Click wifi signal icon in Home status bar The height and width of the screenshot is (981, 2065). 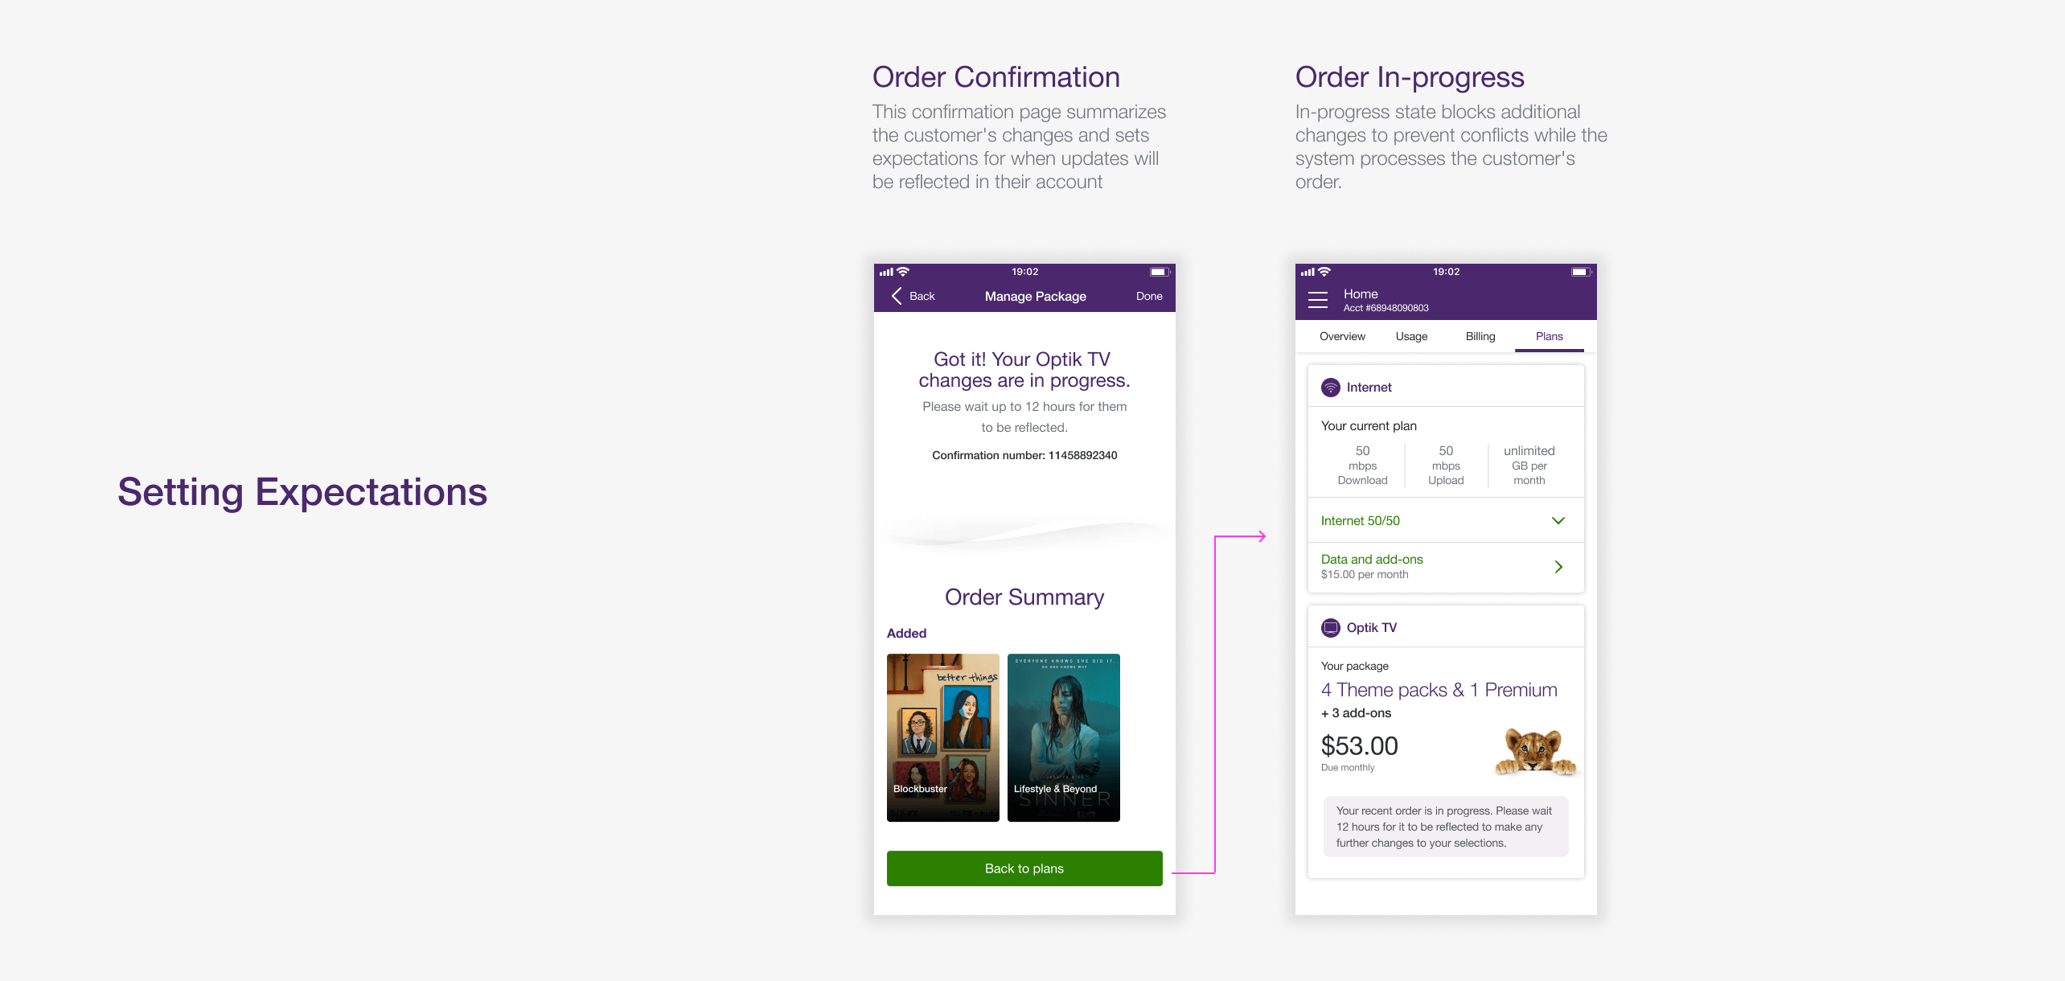pyautogui.click(x=1324, y=272)
